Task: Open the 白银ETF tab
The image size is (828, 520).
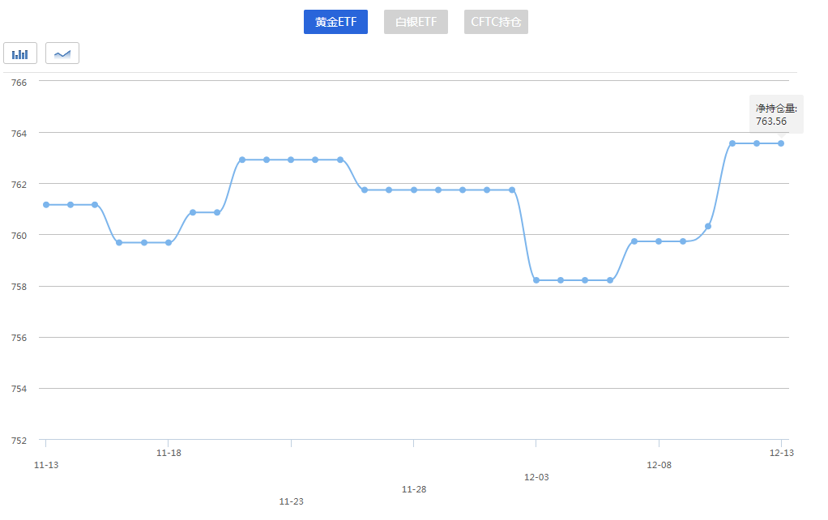Action: point(416,22)
